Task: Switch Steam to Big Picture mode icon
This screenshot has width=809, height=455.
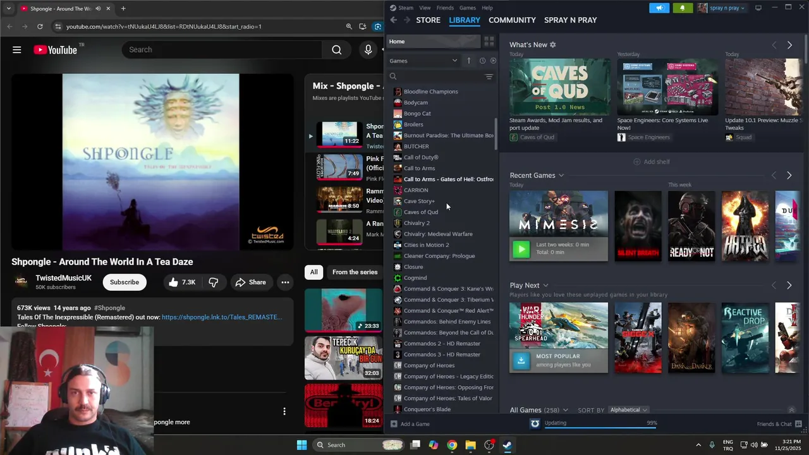Action: click(758, 8)
